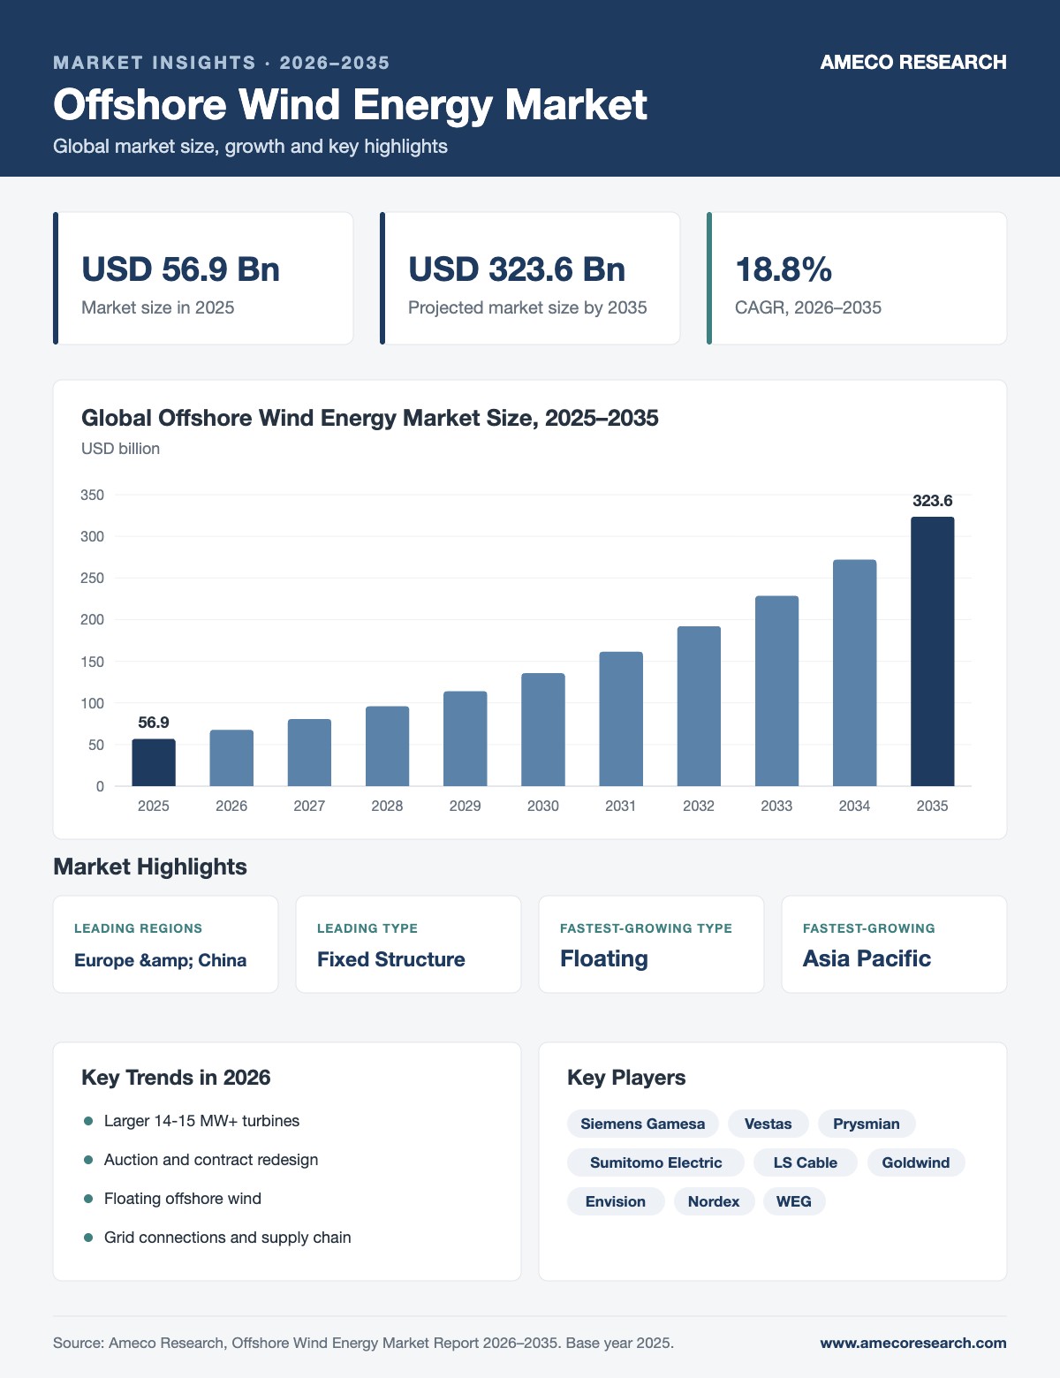Click the 2027 bar in the chart

pyautogui.click(x=309, y=753)
